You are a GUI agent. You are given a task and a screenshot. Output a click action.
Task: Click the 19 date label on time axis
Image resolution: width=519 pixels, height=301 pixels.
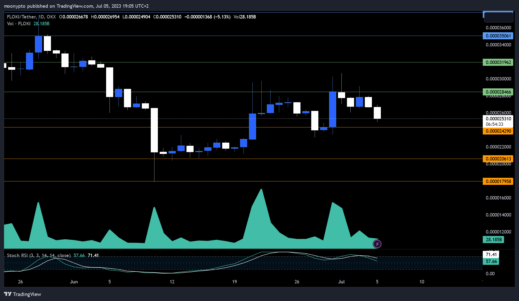click(x=234, y=282)
